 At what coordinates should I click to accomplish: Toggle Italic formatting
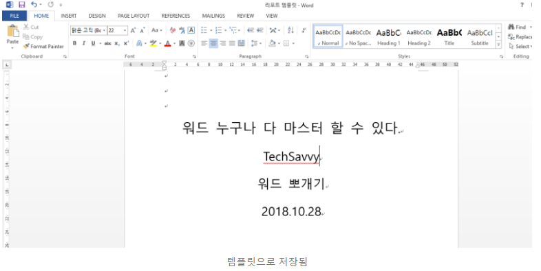pyautogui.click(x=83, y=43)
